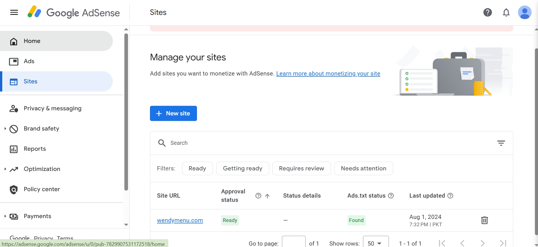Viewport: 538px width, 247px height.
Task: Click the Aug 1, 2024 date cell
Action: [x=425, y=220]
